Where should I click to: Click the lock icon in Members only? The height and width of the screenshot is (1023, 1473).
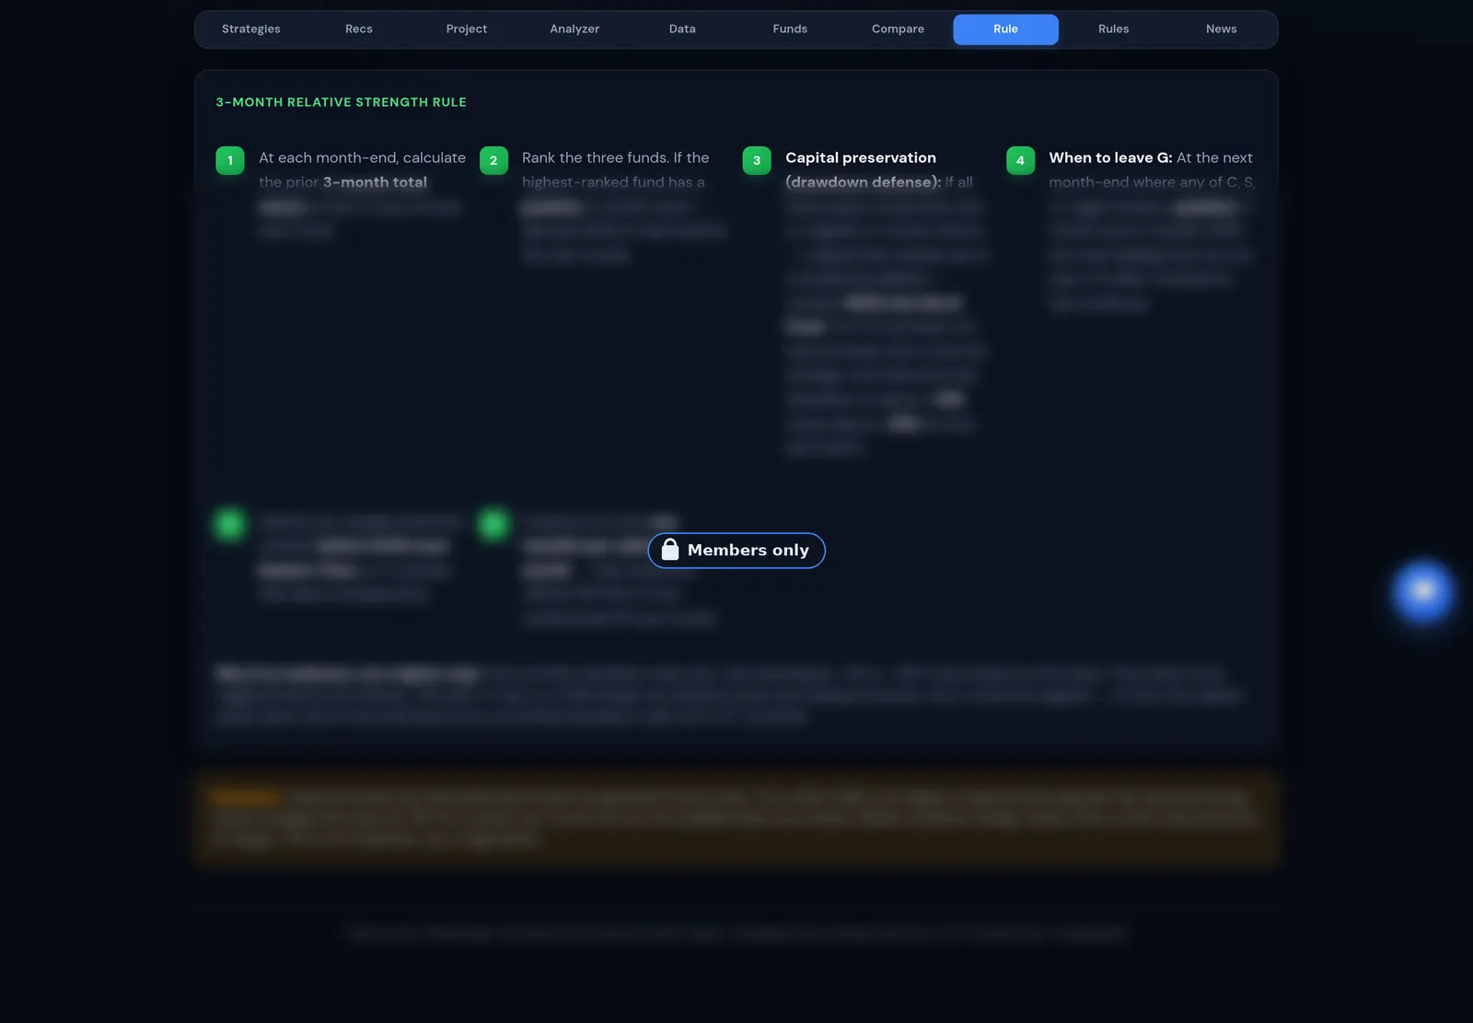click(x=670, y=550)
